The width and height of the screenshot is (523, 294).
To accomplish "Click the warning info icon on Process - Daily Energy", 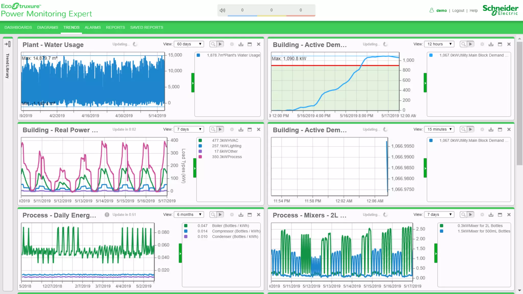I will 107,215.
